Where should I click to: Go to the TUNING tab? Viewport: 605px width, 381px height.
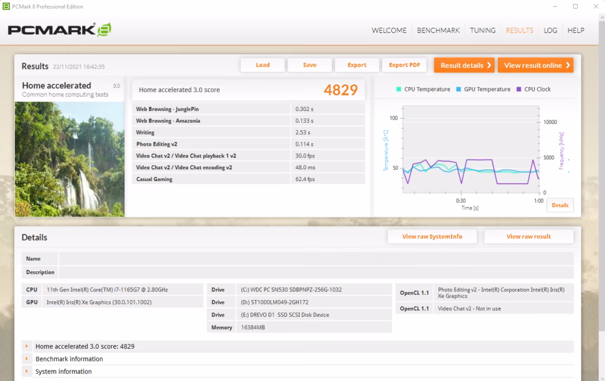482,30
